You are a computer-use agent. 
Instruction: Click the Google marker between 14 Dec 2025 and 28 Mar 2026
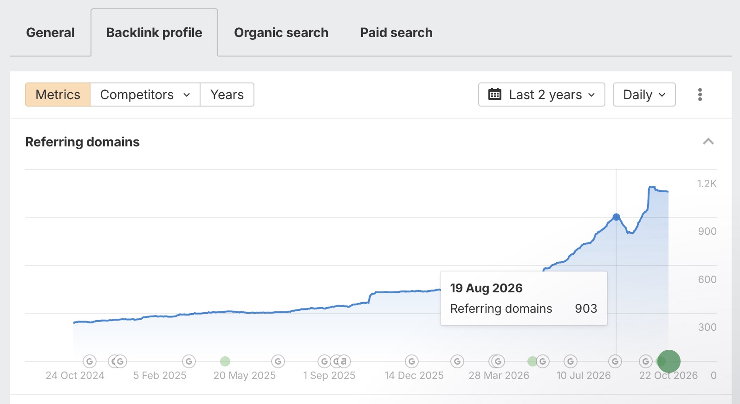coord(457,361)
